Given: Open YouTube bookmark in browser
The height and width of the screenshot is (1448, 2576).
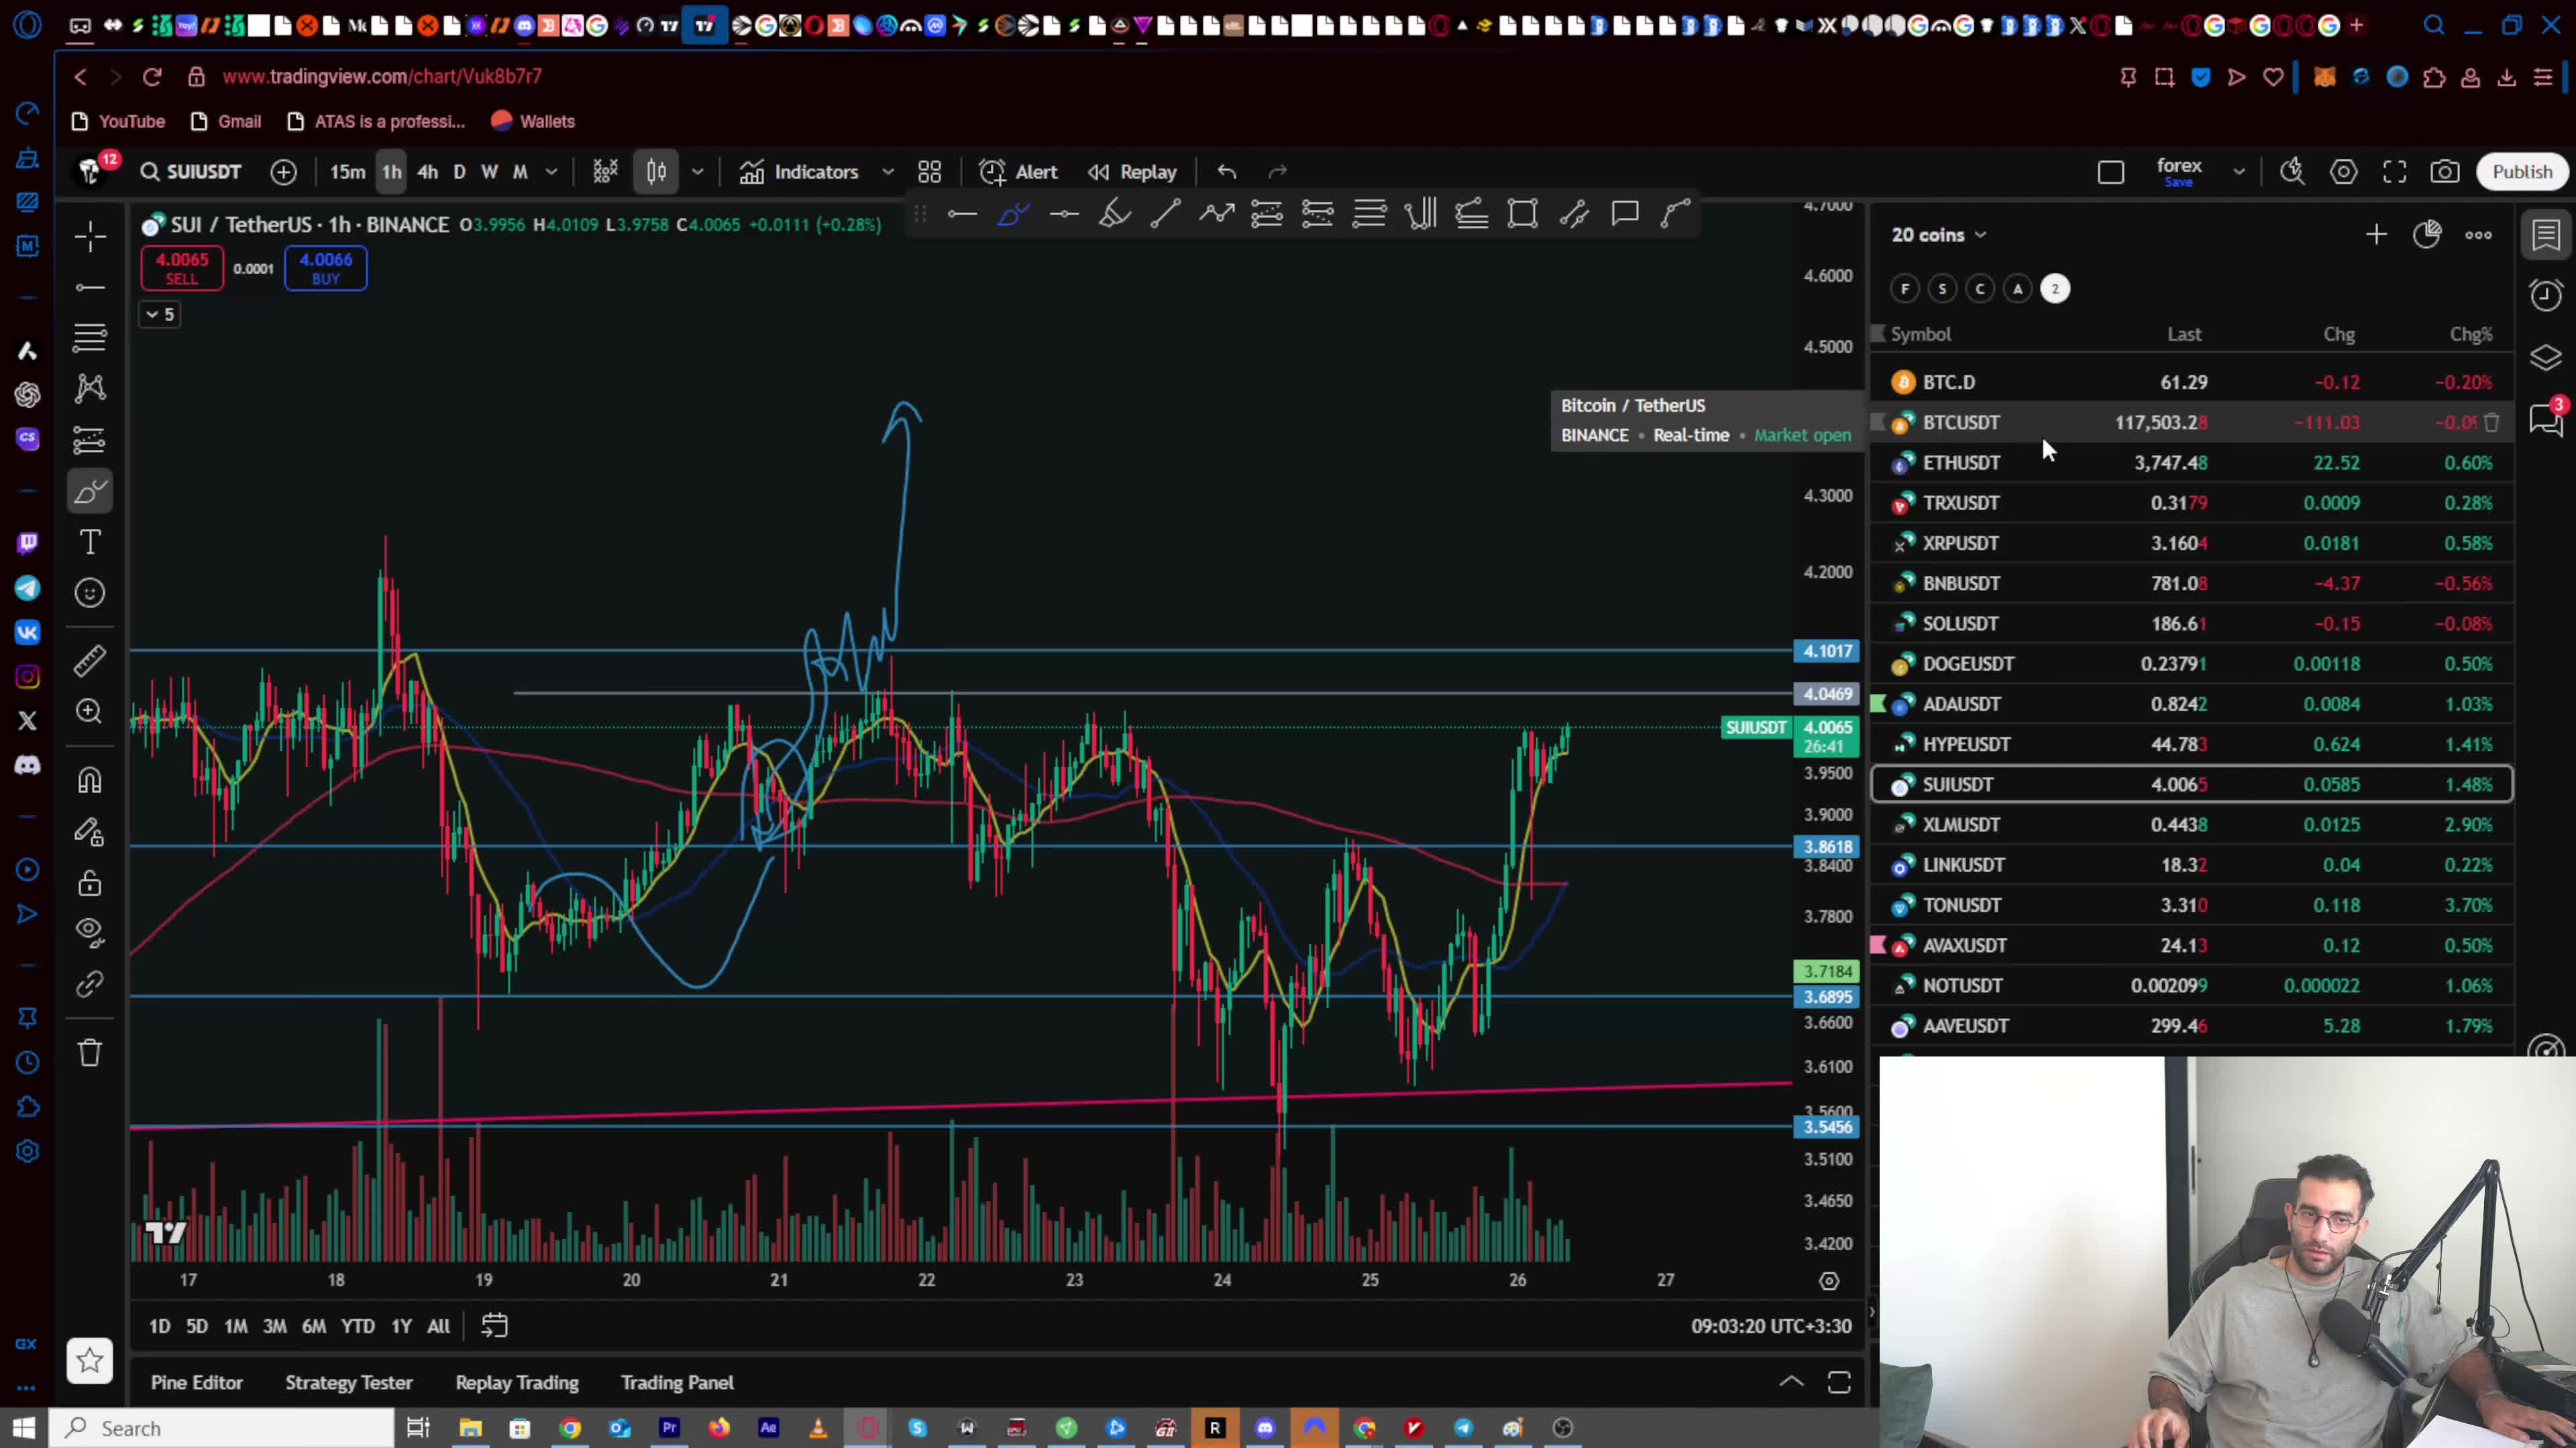Looking at the screenshot, I should [119, 121].
